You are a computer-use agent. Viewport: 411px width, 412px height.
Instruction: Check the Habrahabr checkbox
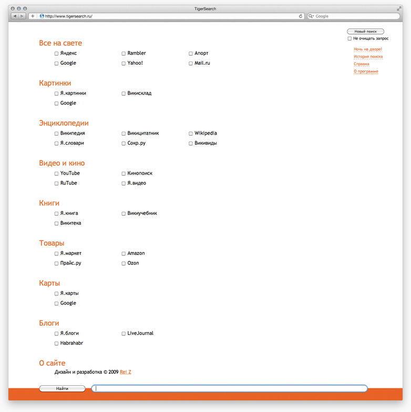tap(56, 344)
